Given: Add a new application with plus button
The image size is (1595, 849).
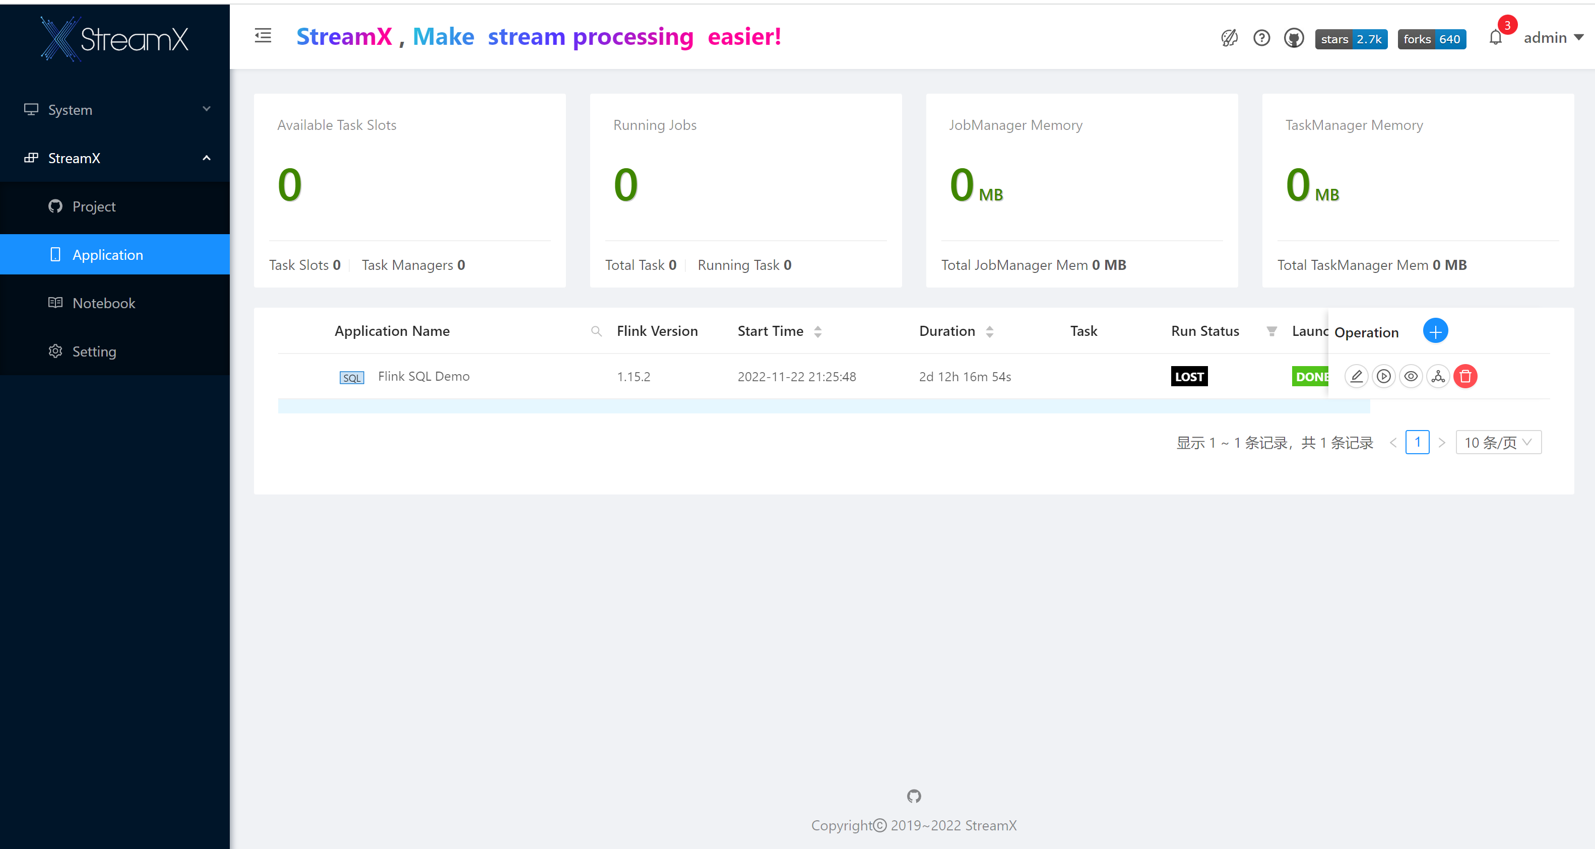Looking at the screenshot, I should (x=1435, y=331).
